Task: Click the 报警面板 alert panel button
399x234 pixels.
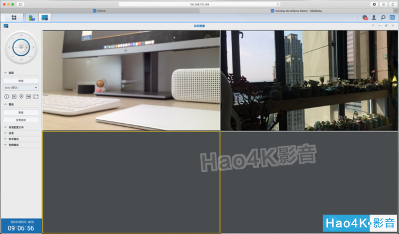Action: (21, 120)
